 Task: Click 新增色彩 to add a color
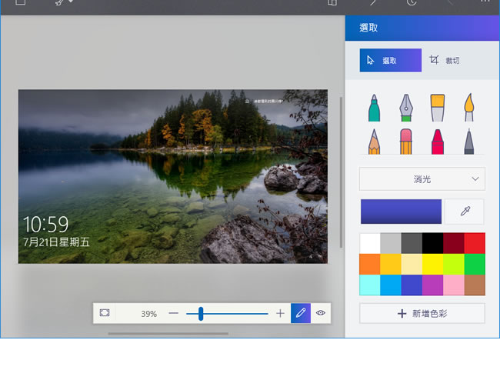pos(422,314)
